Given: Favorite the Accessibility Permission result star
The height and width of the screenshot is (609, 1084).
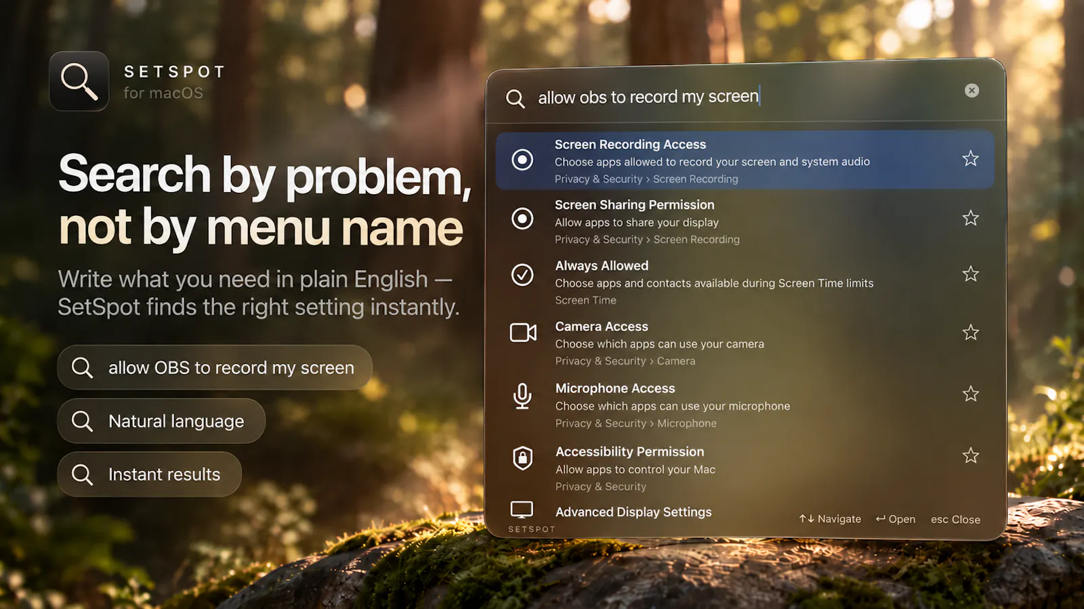Looking at the screenshot, I should pos(970,455).
